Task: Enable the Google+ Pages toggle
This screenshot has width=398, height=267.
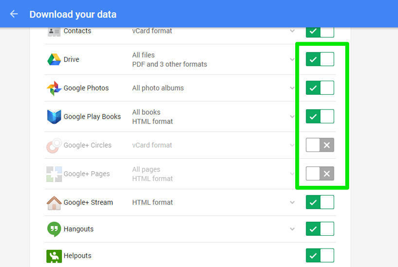Action: click(320, 174)
